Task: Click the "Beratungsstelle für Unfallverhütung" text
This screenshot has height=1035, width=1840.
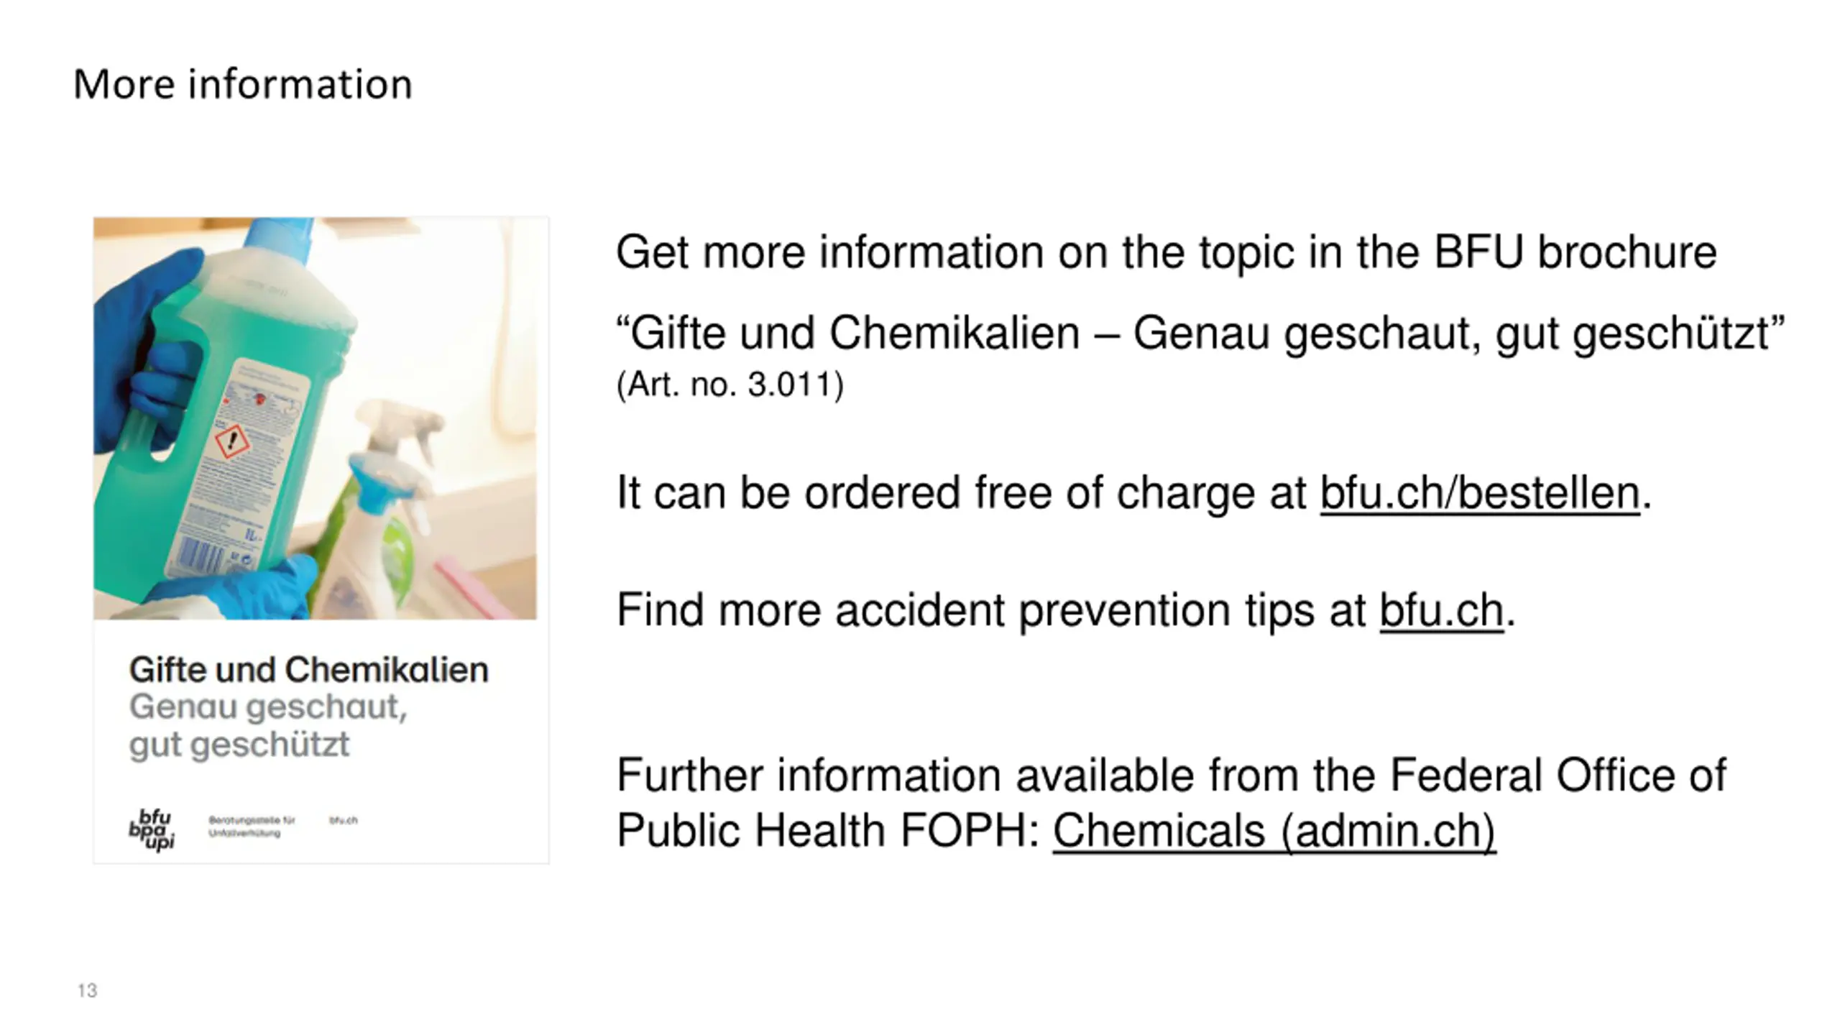Action: [x=252, y=827]
